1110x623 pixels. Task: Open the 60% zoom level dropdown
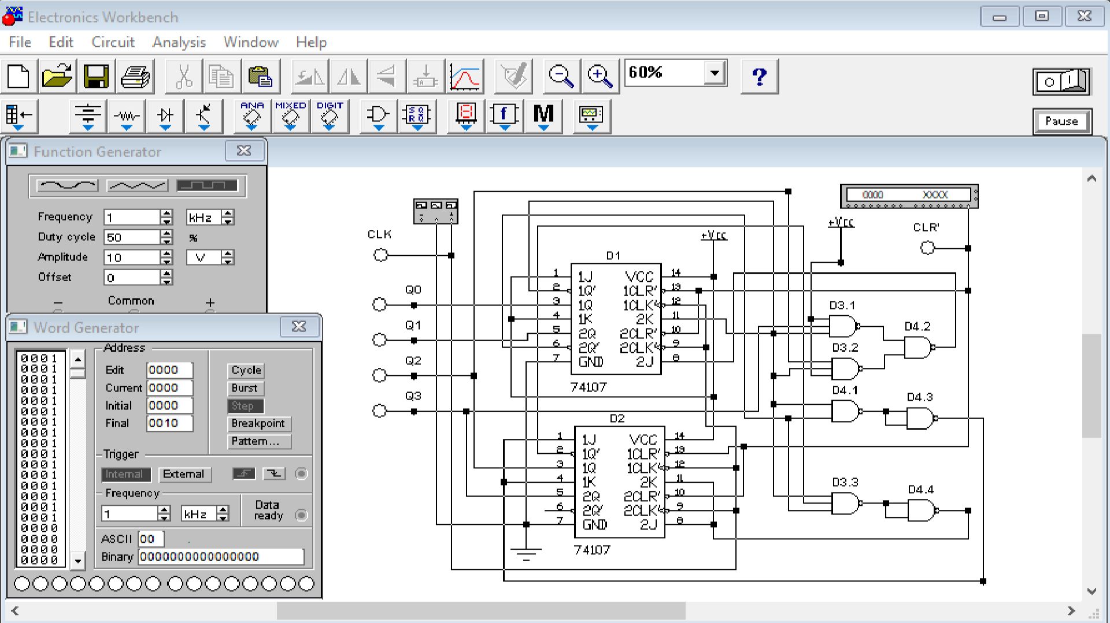point(715,73)
